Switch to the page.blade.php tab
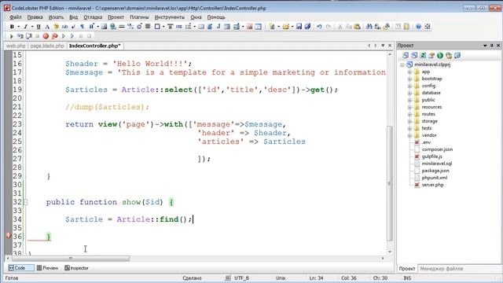 (x=47, y=46)
